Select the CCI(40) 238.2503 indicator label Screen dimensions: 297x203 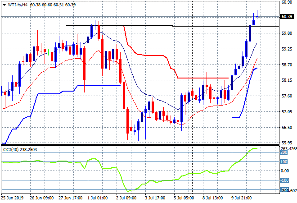tap(20, 150)
